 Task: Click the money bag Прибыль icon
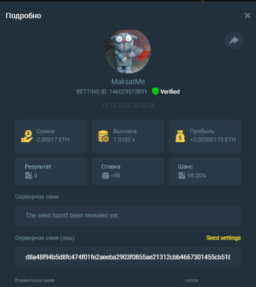pos(180,136)
